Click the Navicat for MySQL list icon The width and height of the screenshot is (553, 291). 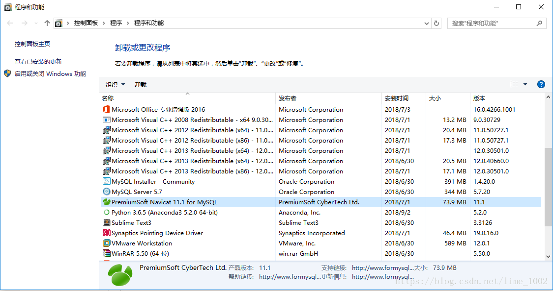click(106, 202)
